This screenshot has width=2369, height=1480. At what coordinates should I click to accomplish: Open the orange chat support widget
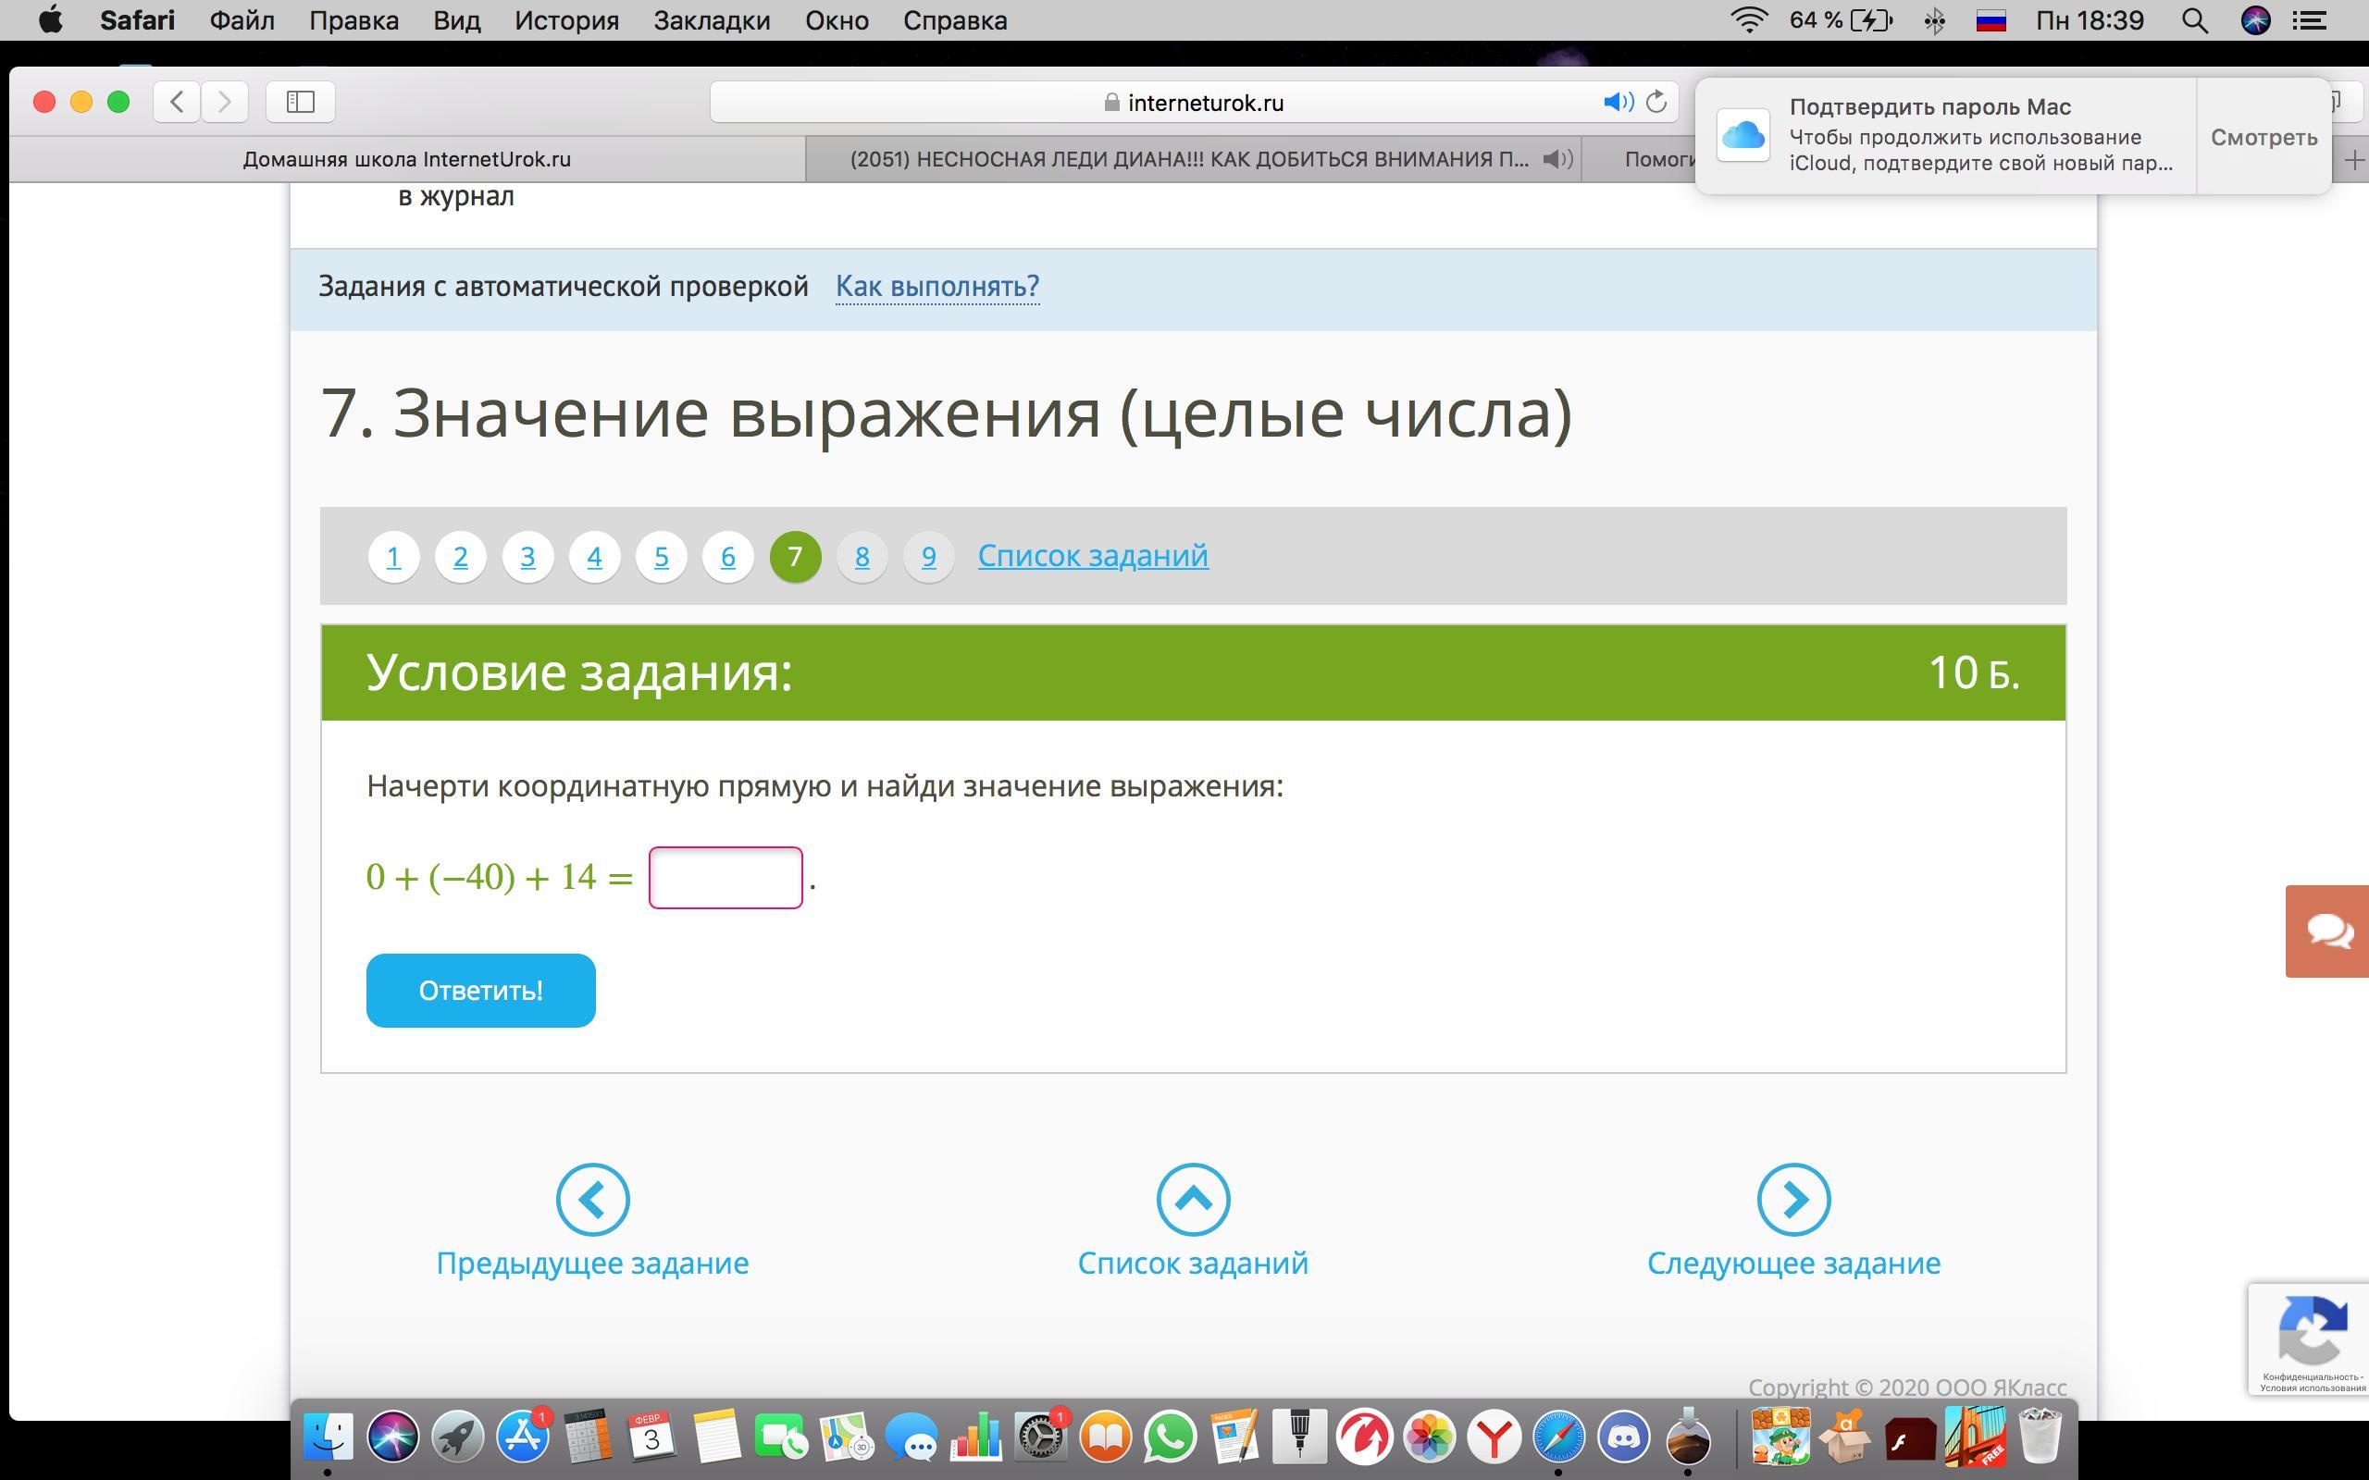coord(2327,931)
